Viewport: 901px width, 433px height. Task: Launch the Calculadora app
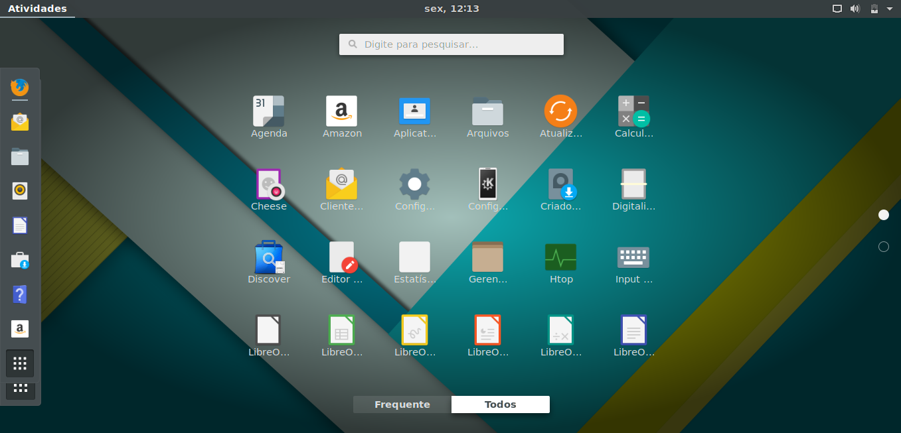click(633, 111)
